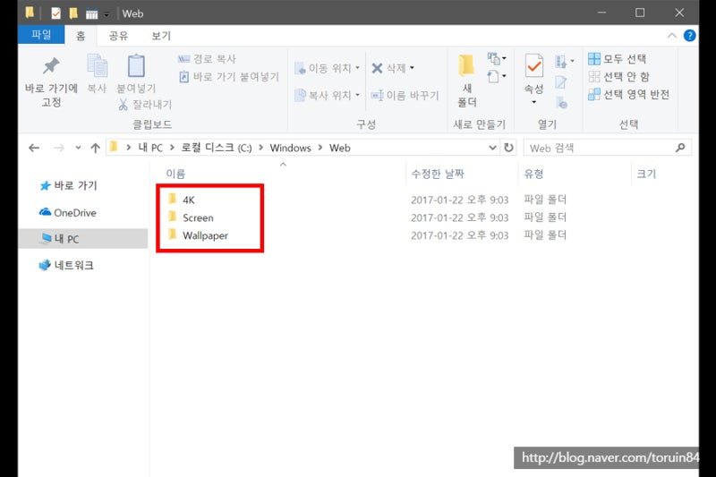
Task: Click Web in the address bar path
Action: click(x=340, y=148)
